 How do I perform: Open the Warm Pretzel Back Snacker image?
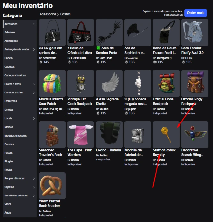click(x=52, y=186)
